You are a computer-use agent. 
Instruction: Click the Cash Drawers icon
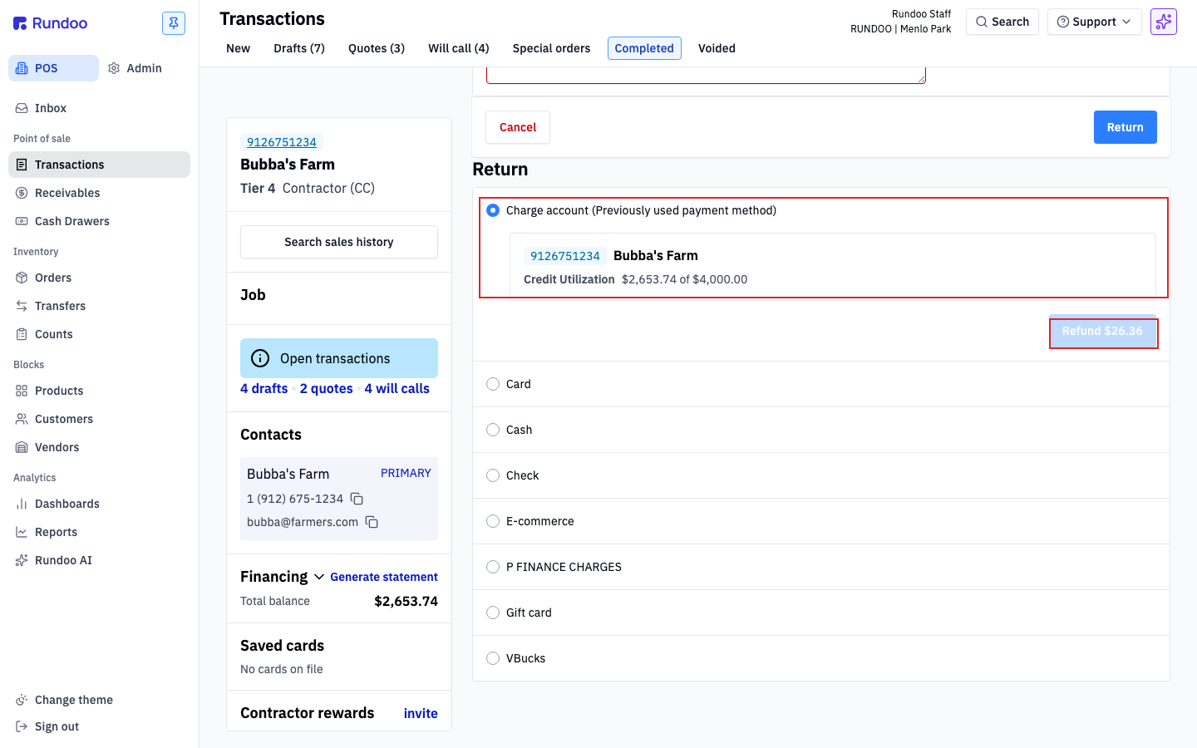[22, 221]
